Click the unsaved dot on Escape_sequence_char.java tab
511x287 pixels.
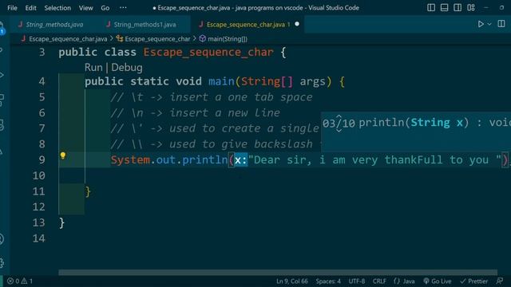(x=297, y=24)
